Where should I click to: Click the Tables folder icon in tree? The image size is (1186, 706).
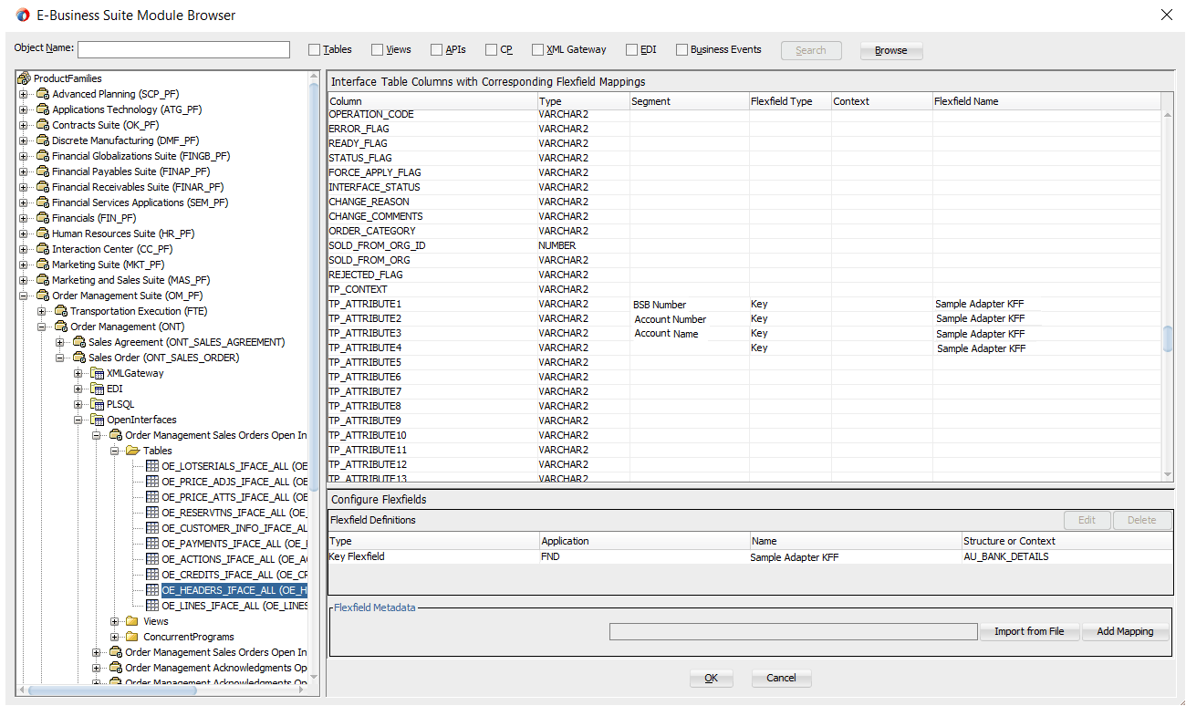tap(133, 451)
